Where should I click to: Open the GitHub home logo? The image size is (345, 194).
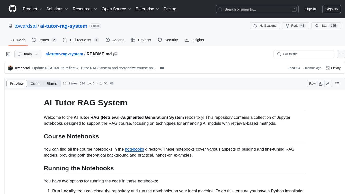click(12, 9)
